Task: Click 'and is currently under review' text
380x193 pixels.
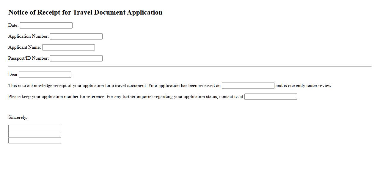Action: 304,86
